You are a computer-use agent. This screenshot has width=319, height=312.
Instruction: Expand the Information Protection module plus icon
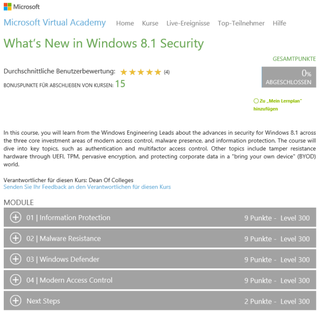coord(15,217)
